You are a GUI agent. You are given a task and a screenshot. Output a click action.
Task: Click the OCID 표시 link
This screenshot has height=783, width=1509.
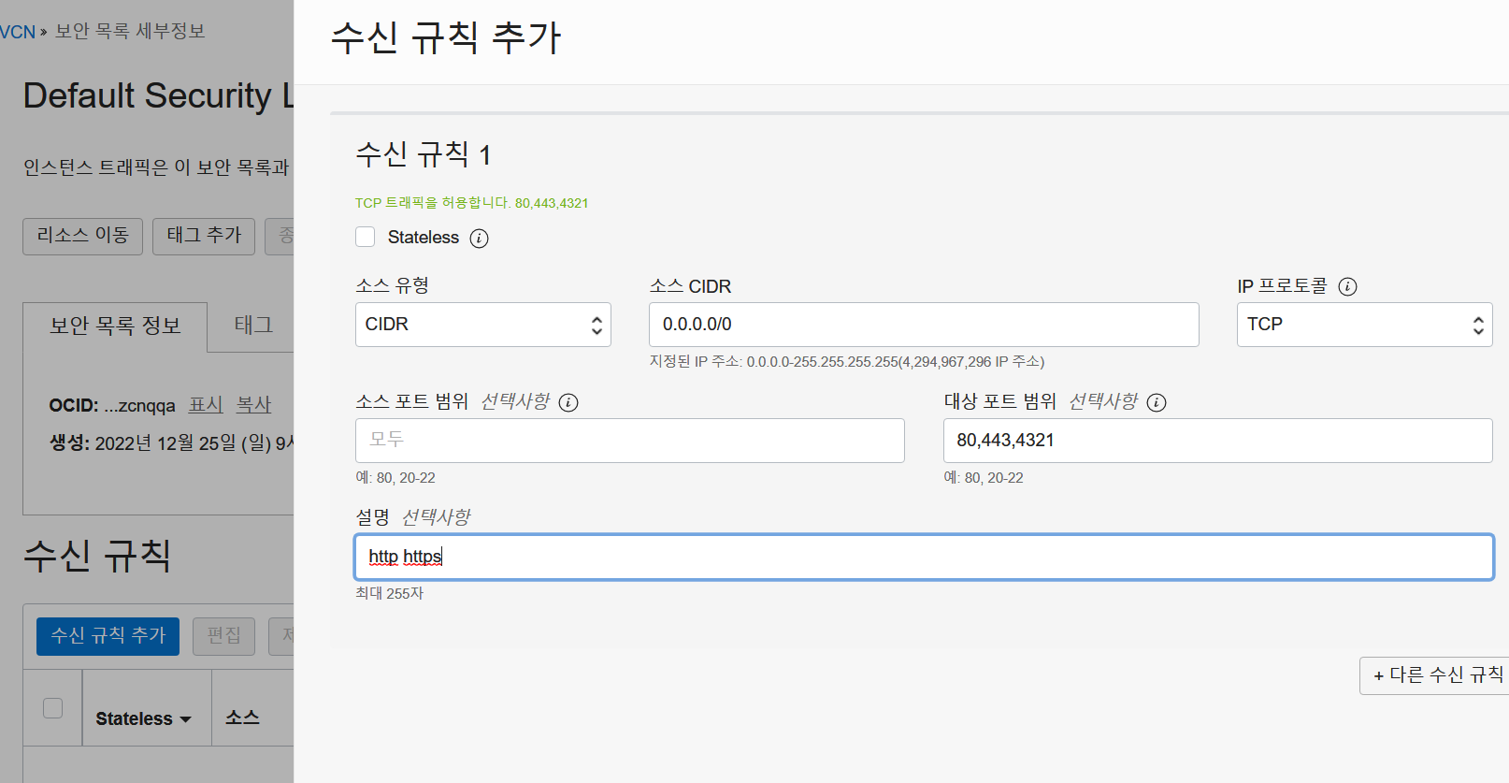point(206,405)
